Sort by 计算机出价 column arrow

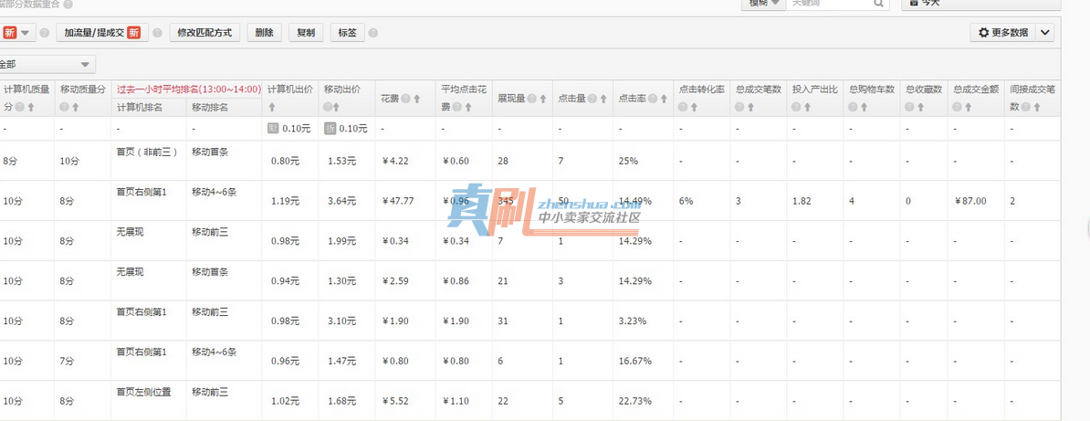point(272,107)
